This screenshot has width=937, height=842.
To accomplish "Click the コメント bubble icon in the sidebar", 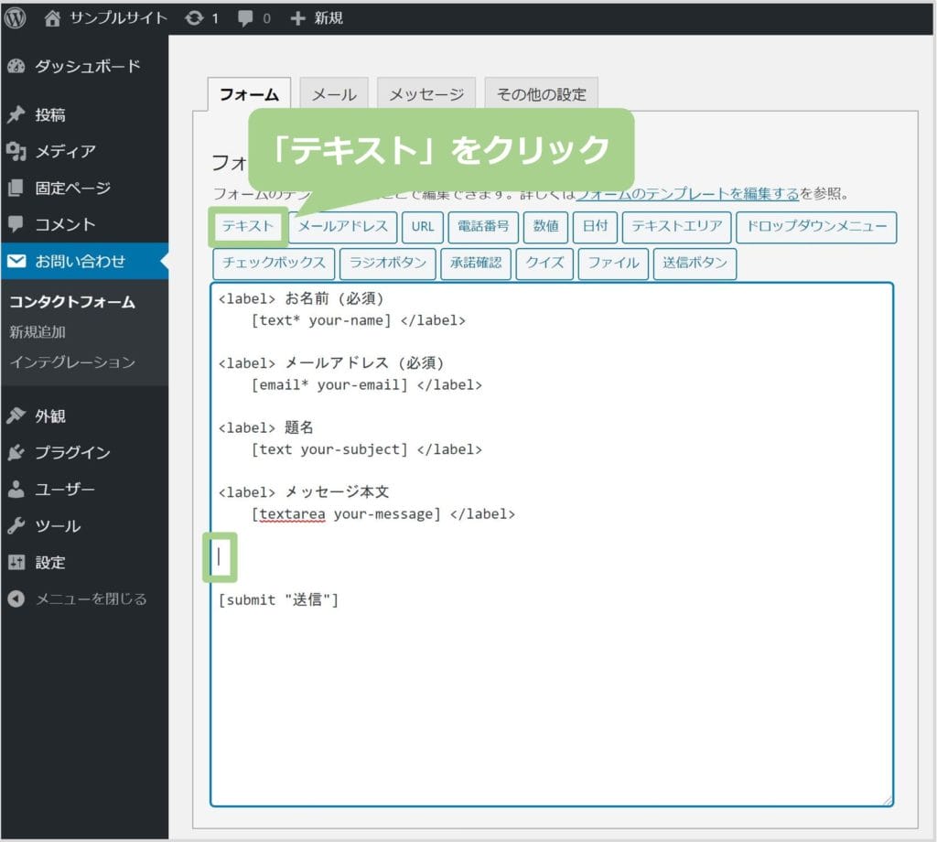I will pos(16,224).
